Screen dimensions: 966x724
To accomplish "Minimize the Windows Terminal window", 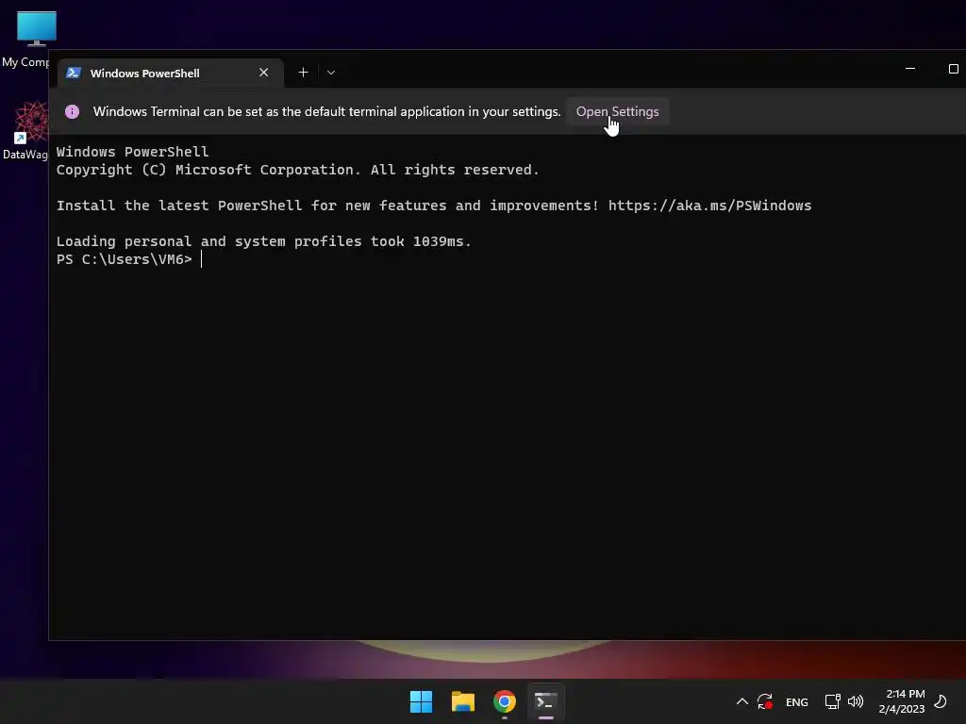I will (x=910, y=69).
